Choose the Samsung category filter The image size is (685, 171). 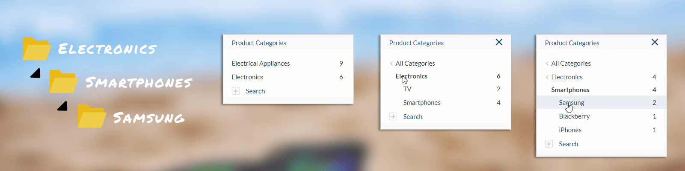pyautogui.click(x=571, y=103)
